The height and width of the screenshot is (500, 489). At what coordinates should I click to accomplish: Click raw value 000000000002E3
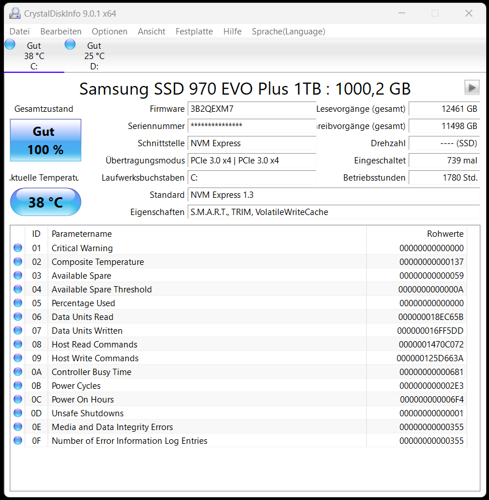(431, 385)
